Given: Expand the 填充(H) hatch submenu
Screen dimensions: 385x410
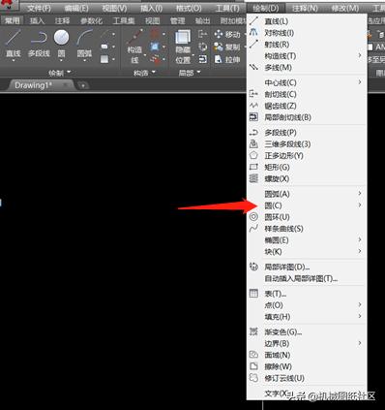Looking at the screenshot, I should click(307, 317).
